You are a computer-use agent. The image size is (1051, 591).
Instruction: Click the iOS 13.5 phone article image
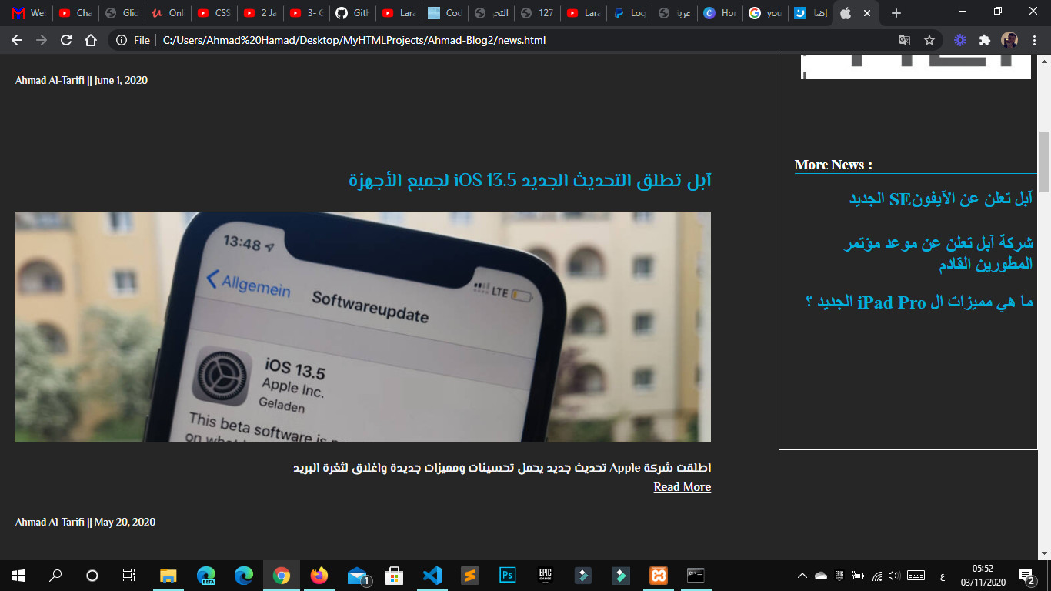(x=363, y=327)
